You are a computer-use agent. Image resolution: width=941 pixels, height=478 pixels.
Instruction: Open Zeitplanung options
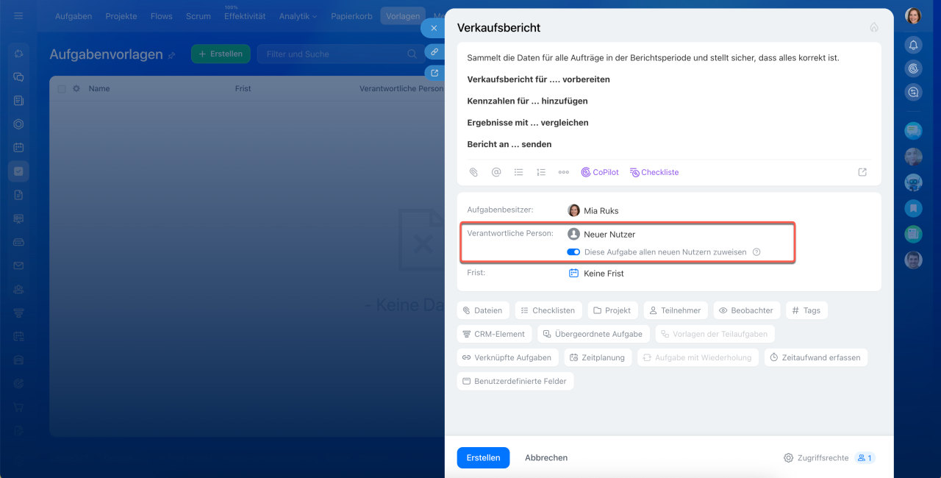click(x=598, y=357)
